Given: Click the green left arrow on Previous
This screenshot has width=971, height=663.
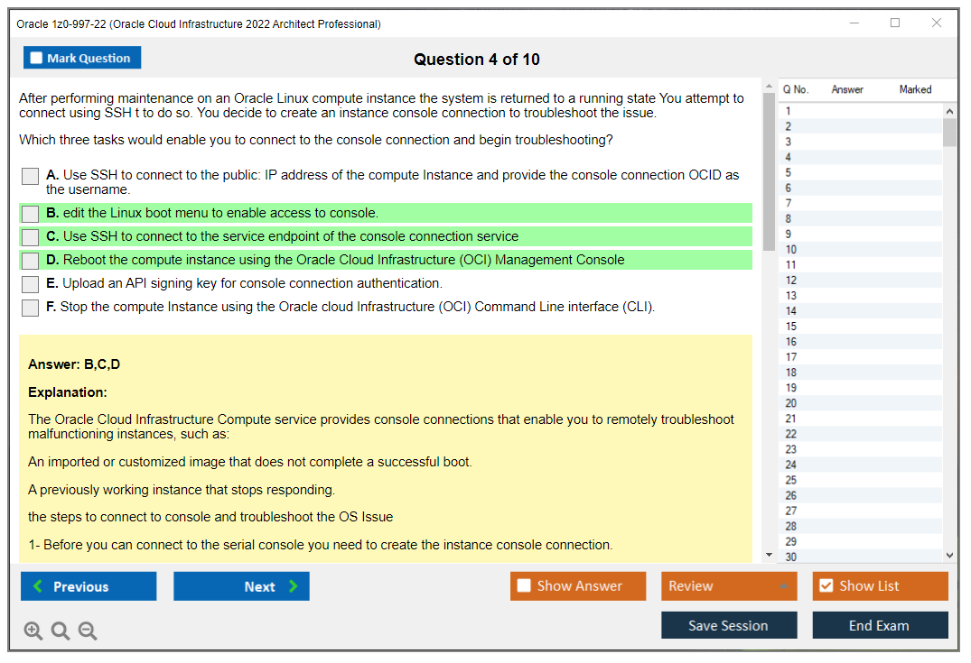Looking at the screenshot, I should point(38,586).
